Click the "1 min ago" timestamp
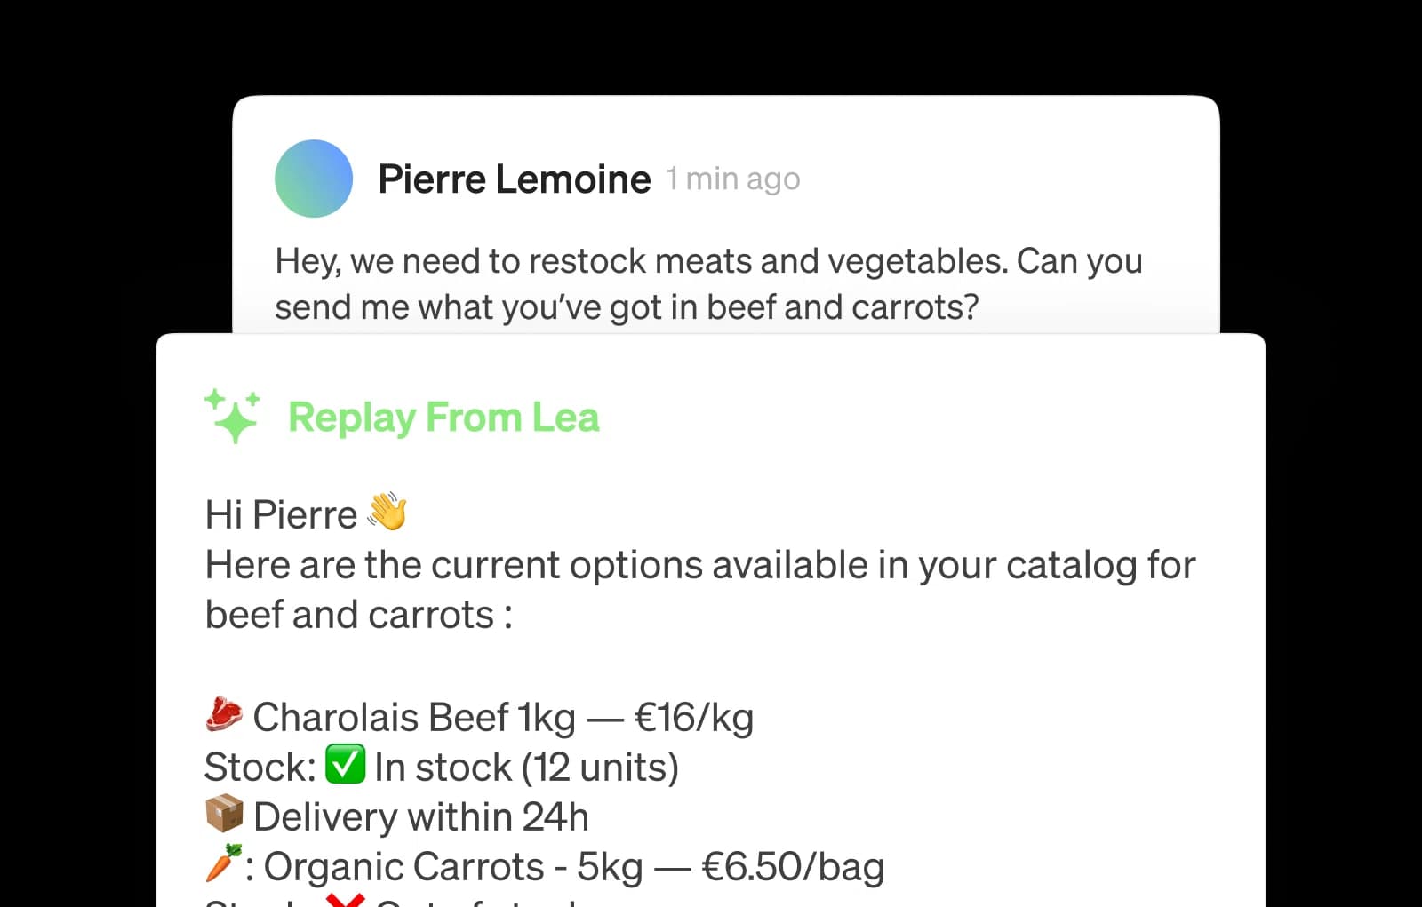 [733, 179]
